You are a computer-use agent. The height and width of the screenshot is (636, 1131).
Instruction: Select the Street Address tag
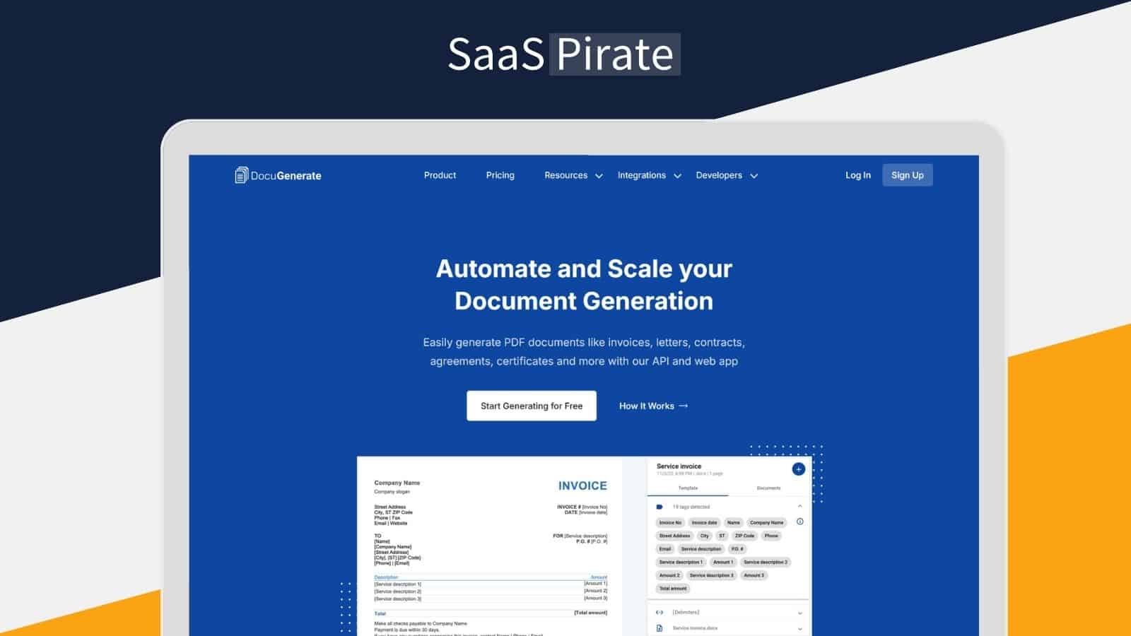pos(674,536)
